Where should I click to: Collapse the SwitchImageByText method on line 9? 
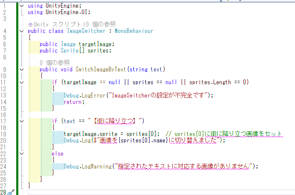[22, 69]
